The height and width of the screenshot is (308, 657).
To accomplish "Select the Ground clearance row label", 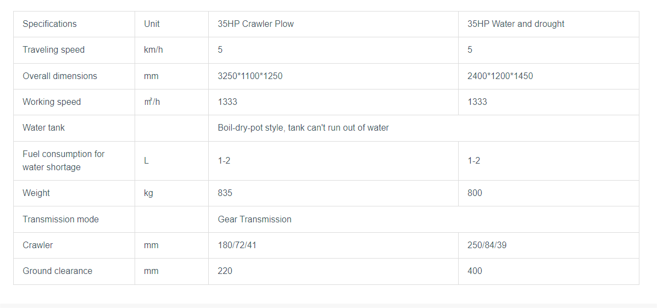I will pos(57,271).
